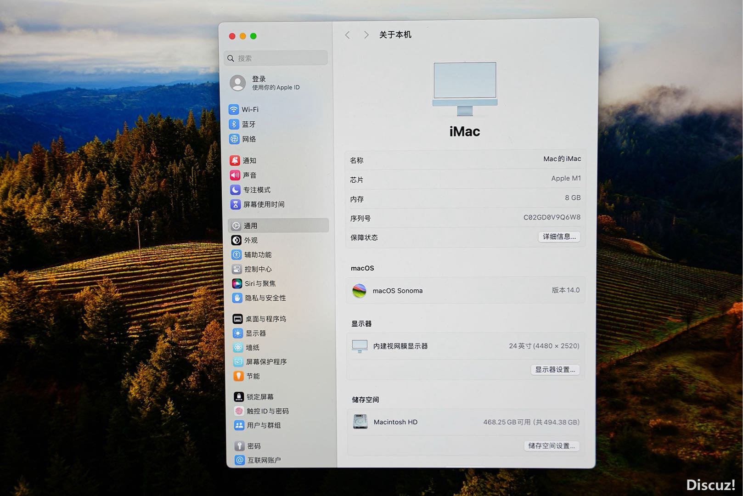Click the built-in display monitor icon
743x496 pixels.
click(x=360, y=346)
